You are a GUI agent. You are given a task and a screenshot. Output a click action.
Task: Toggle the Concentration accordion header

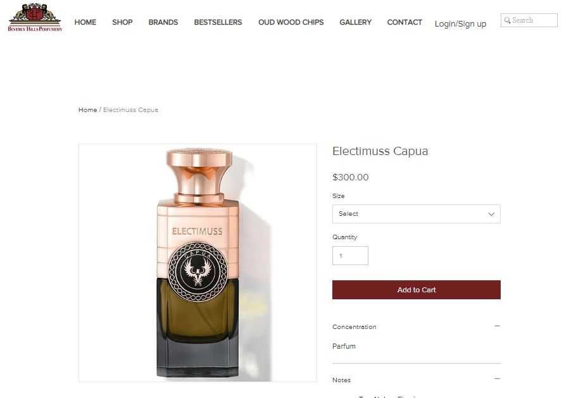coord(416,326)
